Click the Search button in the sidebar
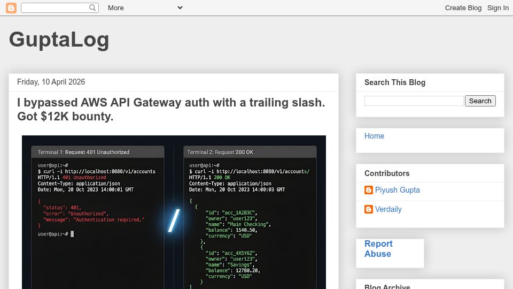The height and width of the screenshot is (289, 513). (480, 101)
